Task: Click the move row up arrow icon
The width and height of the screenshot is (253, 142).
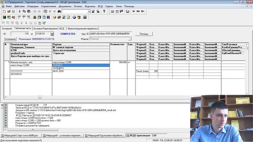Action: [22, 23]
